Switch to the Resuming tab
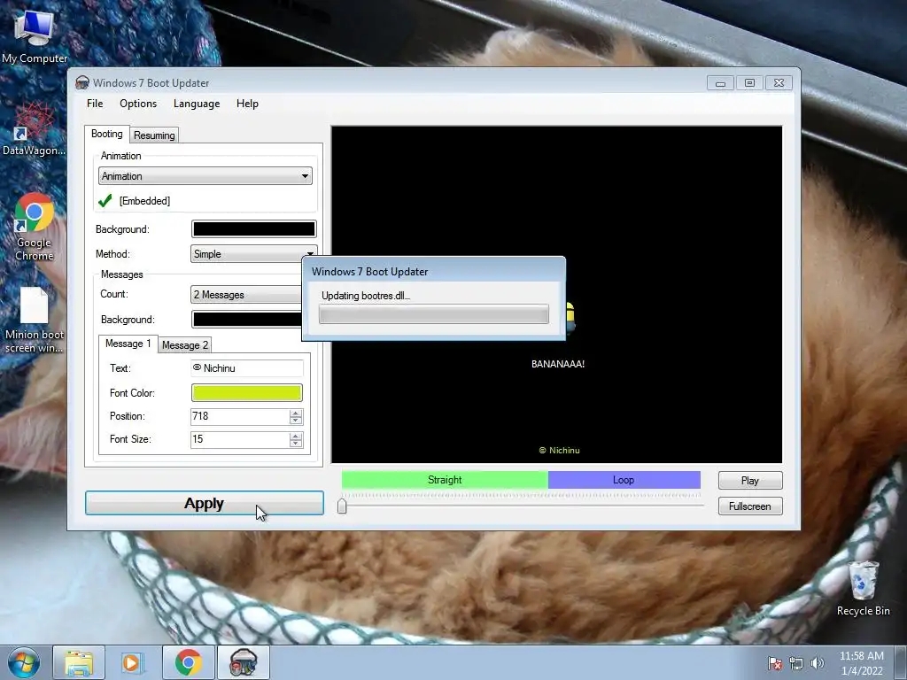Viewport: 907px width, 680px height. point(154,135)
